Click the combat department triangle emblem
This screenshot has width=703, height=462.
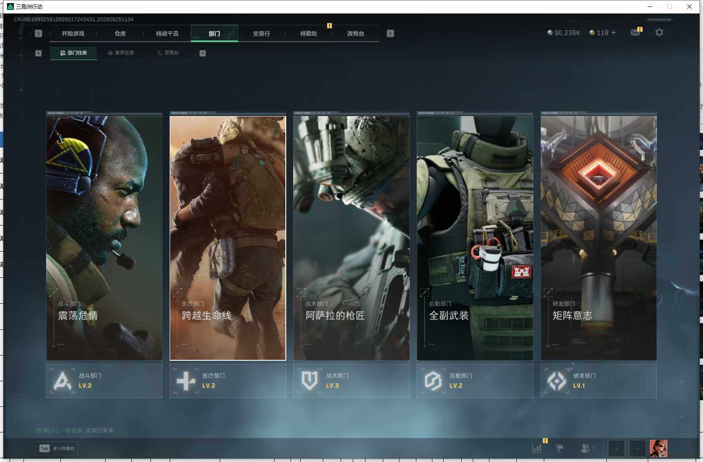63,381
